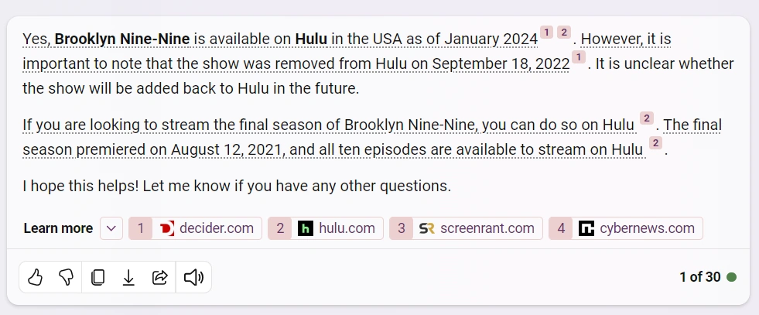Download the response using the export icon
This screenshot has width=759, height=315.
tap(128, 277)
